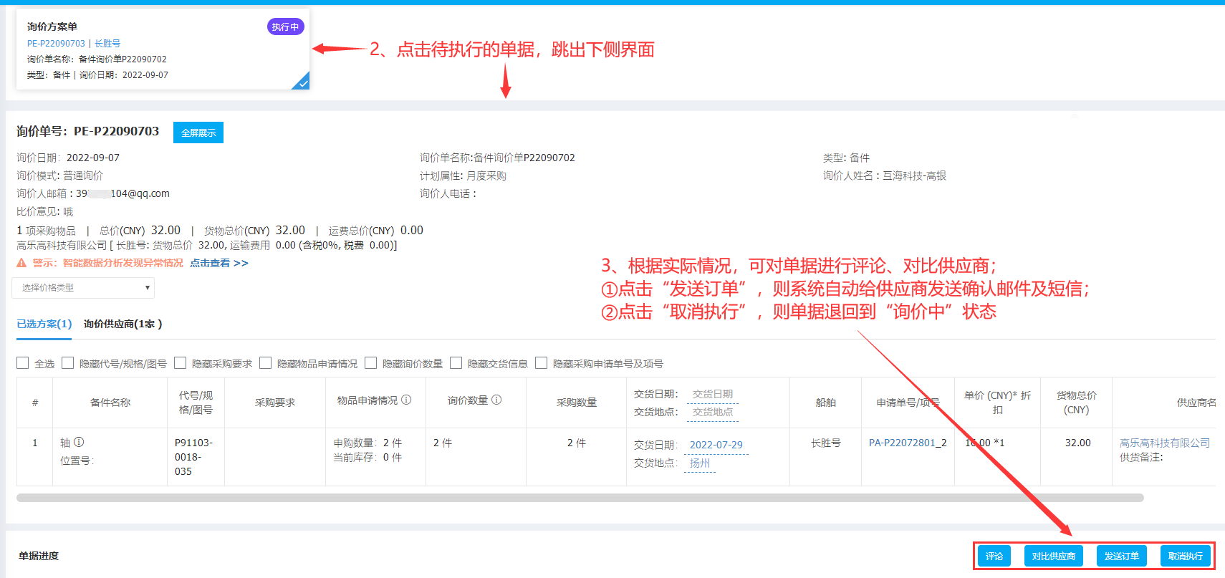Screen dimensions: 1225x578
Task: Toggle 隐藏交货信息 checkbox
Action: [456, 363]
